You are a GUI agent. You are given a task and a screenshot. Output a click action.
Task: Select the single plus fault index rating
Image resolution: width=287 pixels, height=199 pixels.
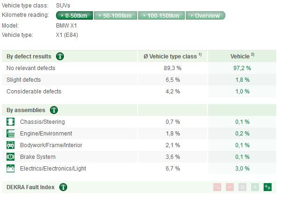coord(255,187)
